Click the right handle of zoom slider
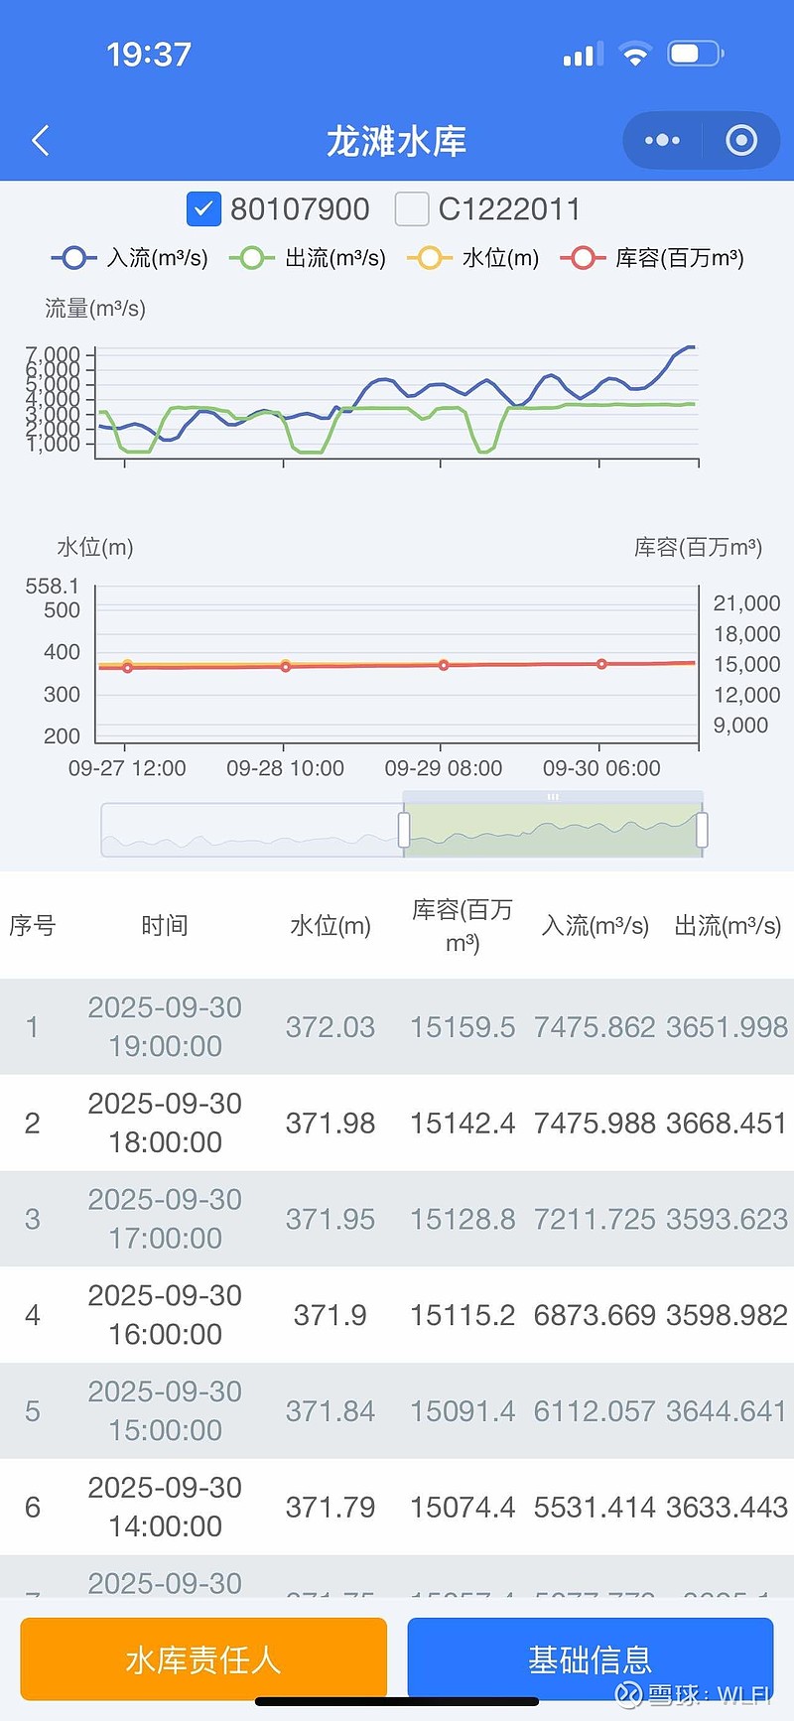794x1721 pixels. pos(702,830)
